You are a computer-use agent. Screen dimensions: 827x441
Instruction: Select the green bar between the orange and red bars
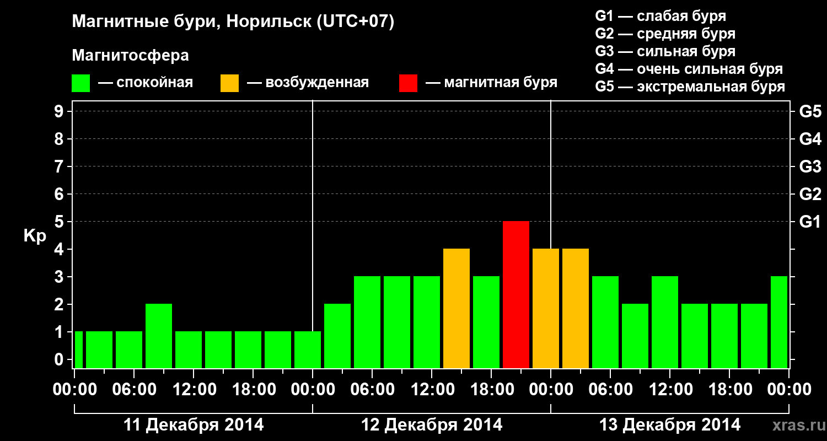(x=486, y=322)
